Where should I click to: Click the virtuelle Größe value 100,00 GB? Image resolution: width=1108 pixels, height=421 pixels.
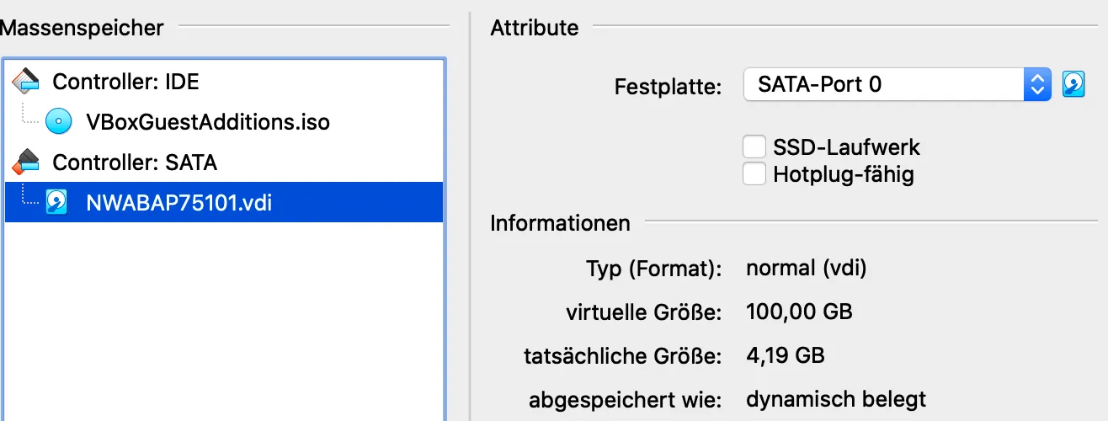[x=799, y=312]
